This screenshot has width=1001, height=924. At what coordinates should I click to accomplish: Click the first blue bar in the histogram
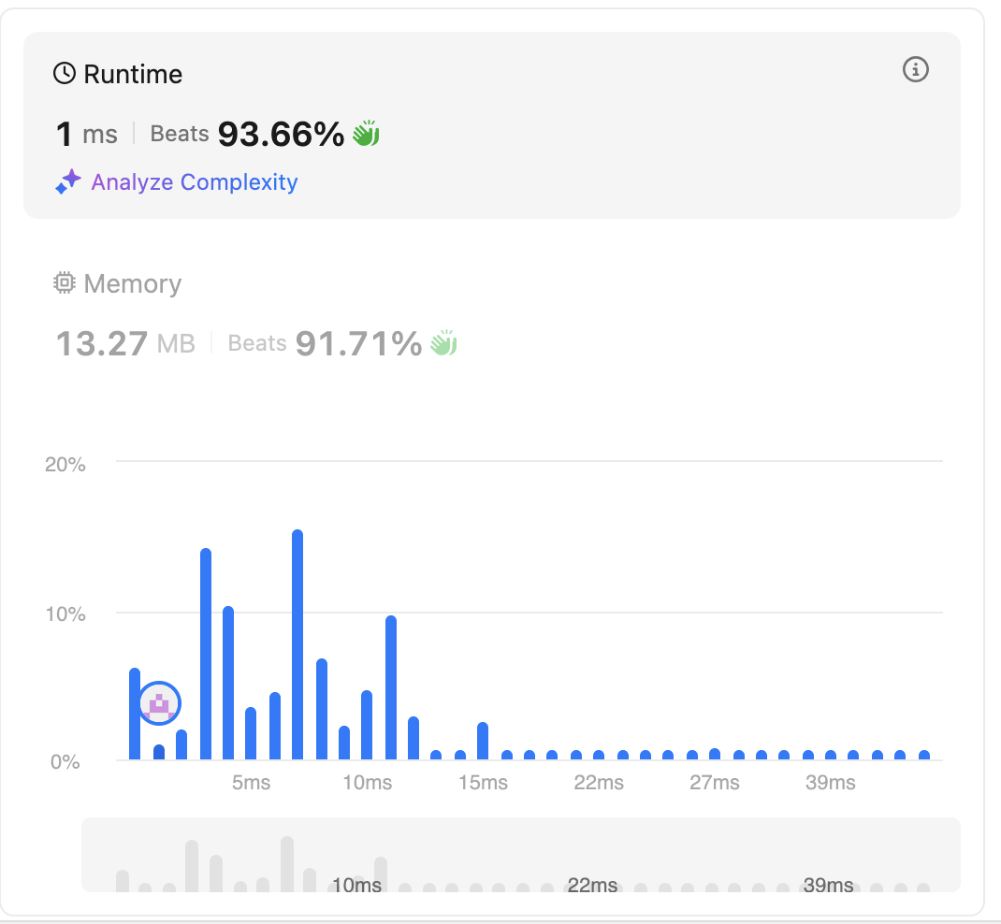(x=135, y=714)
